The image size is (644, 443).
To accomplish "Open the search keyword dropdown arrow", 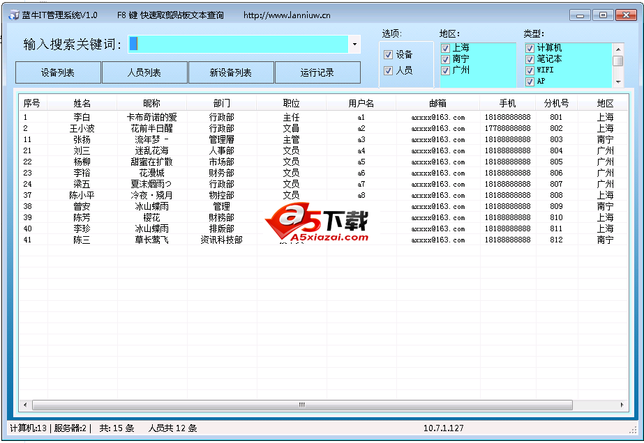I will click(354, 45).
